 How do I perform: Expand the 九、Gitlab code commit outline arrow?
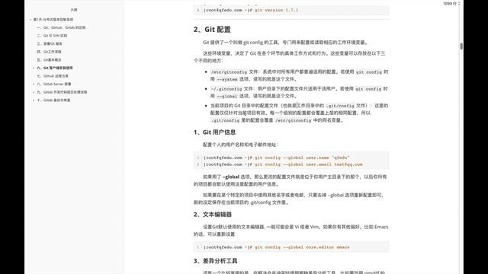point(34,92)
